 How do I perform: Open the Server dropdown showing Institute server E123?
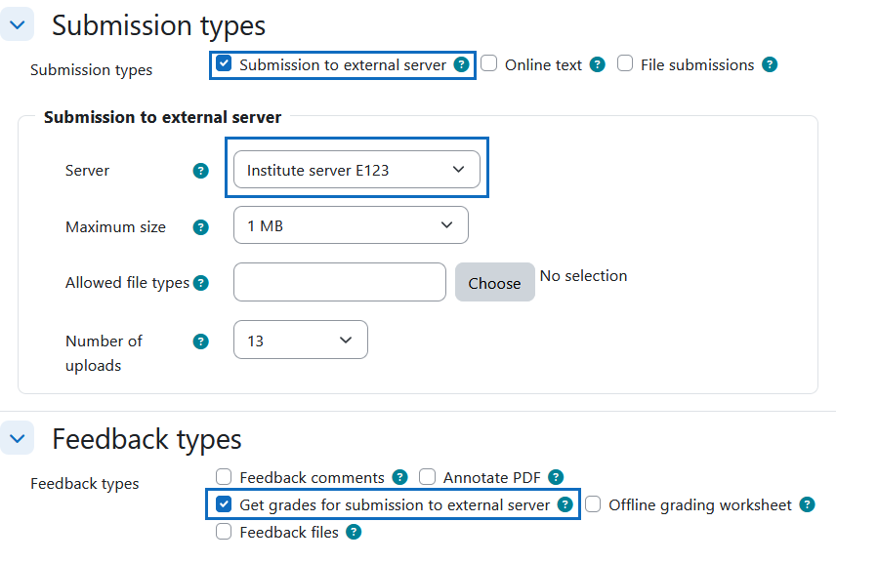356,170
